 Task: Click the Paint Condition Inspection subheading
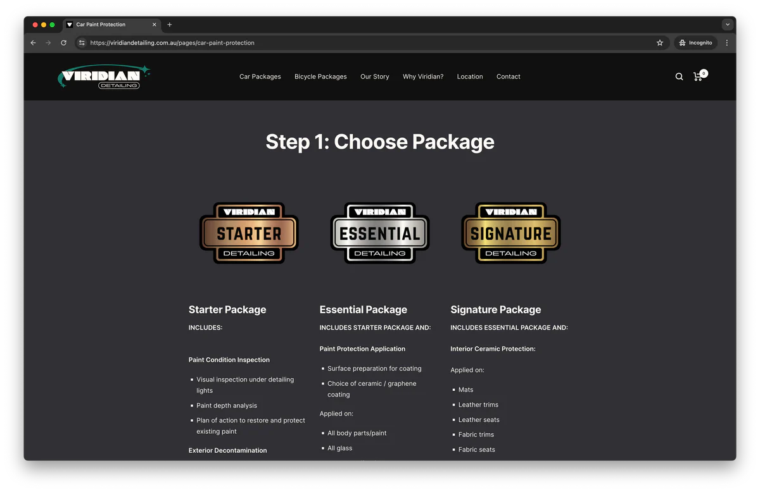click(229, 360)
